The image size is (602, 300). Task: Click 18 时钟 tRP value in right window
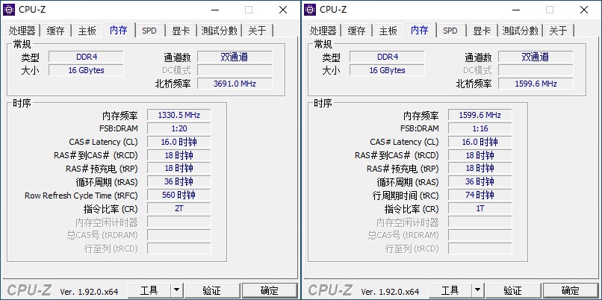click(480, 169)
